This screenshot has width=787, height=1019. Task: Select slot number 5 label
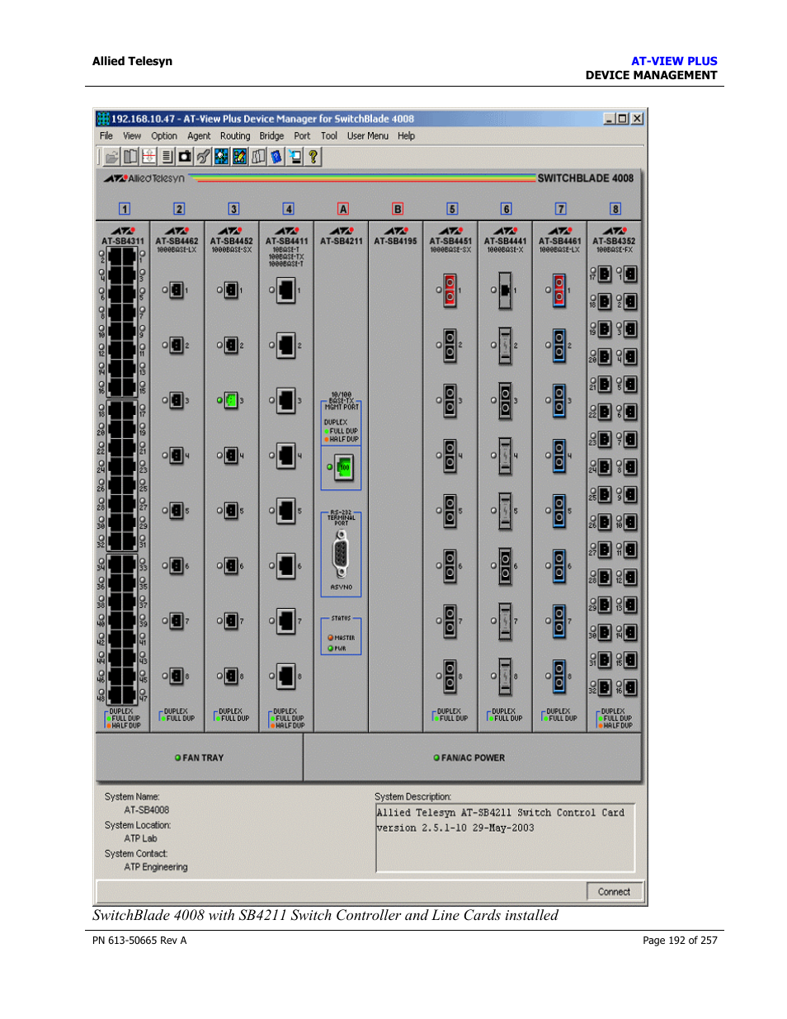(452, 209)
